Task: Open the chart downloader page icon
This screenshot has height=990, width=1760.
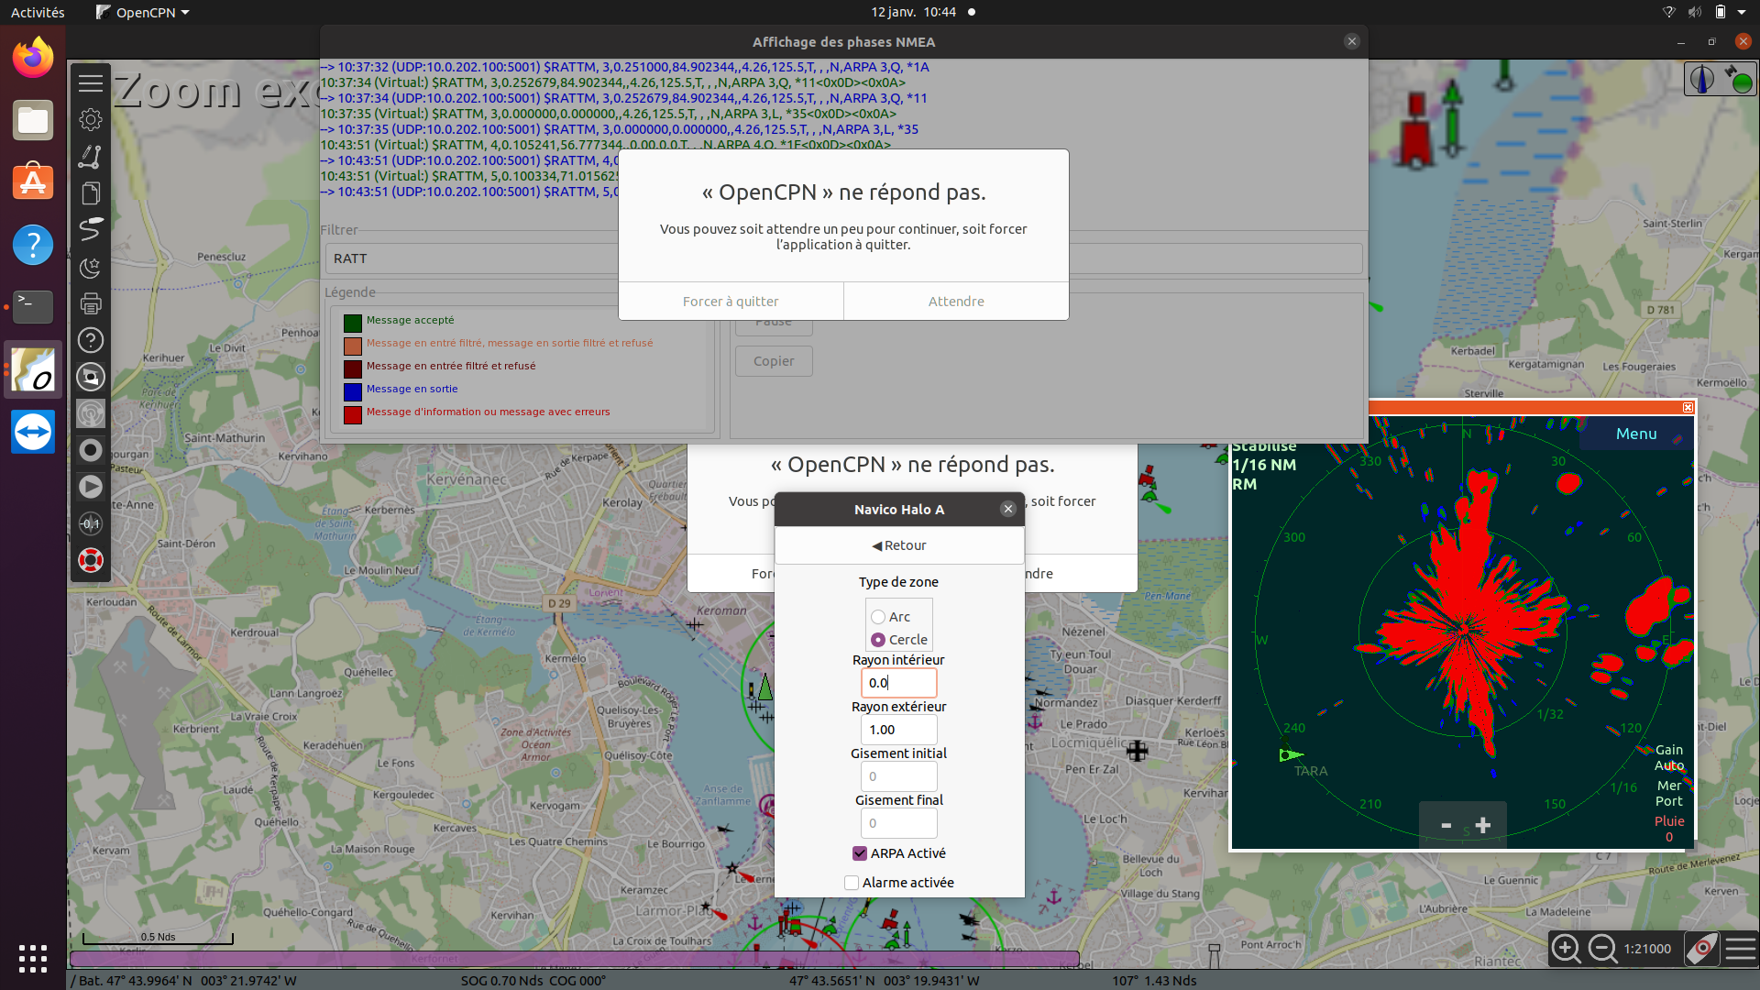Action: (90, 193)
